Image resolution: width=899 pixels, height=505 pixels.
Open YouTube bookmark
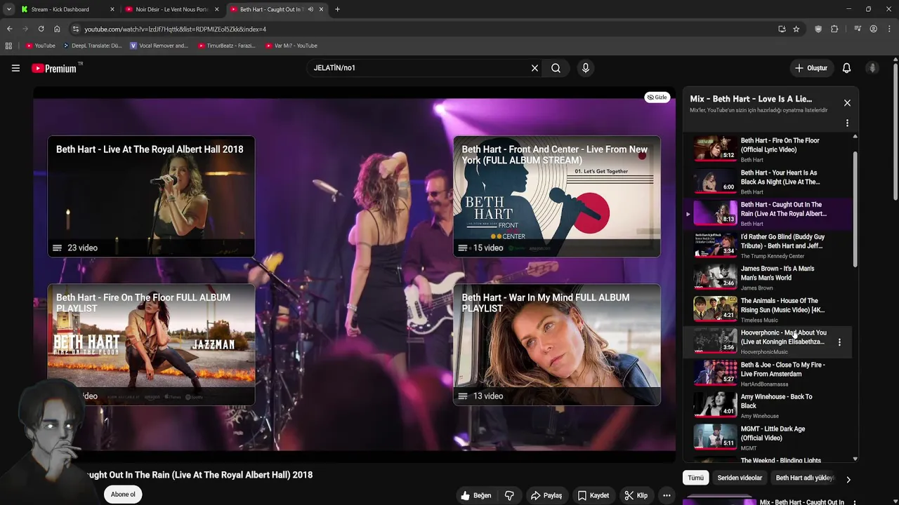click(40, 46)
